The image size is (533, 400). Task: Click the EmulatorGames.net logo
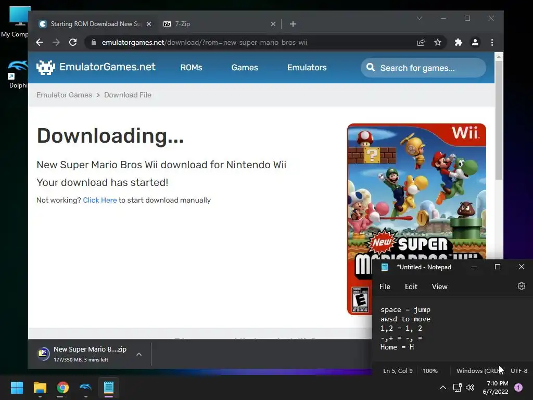(x=96, y=67)
